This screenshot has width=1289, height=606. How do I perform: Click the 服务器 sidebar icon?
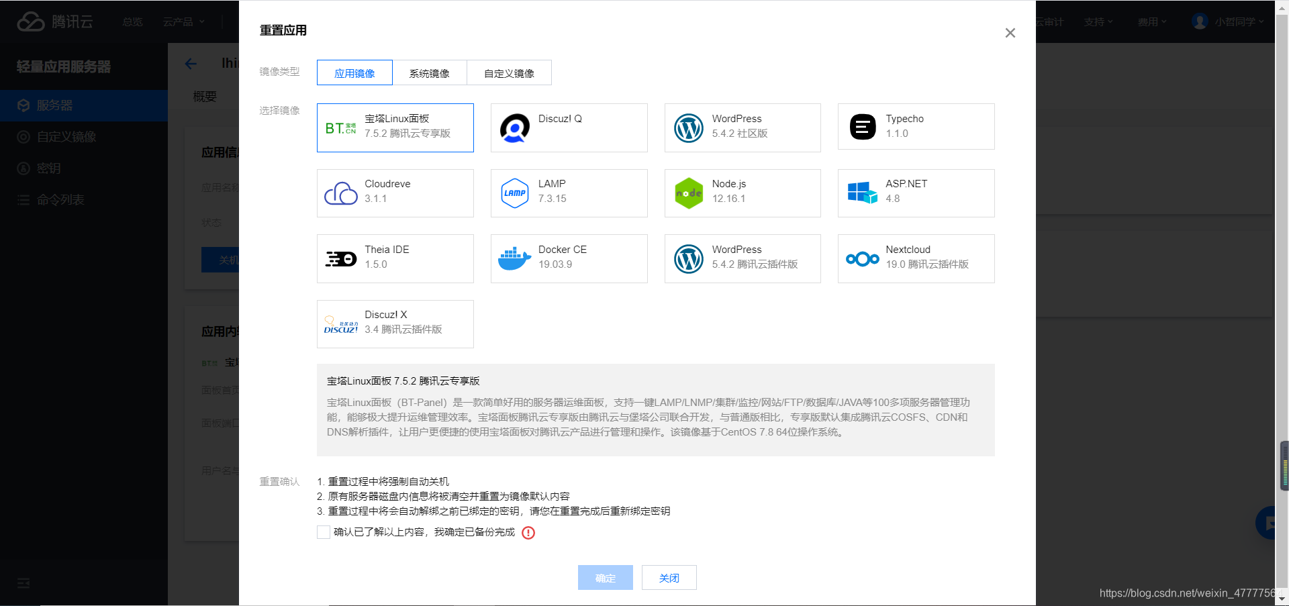[x=23, y=105]
